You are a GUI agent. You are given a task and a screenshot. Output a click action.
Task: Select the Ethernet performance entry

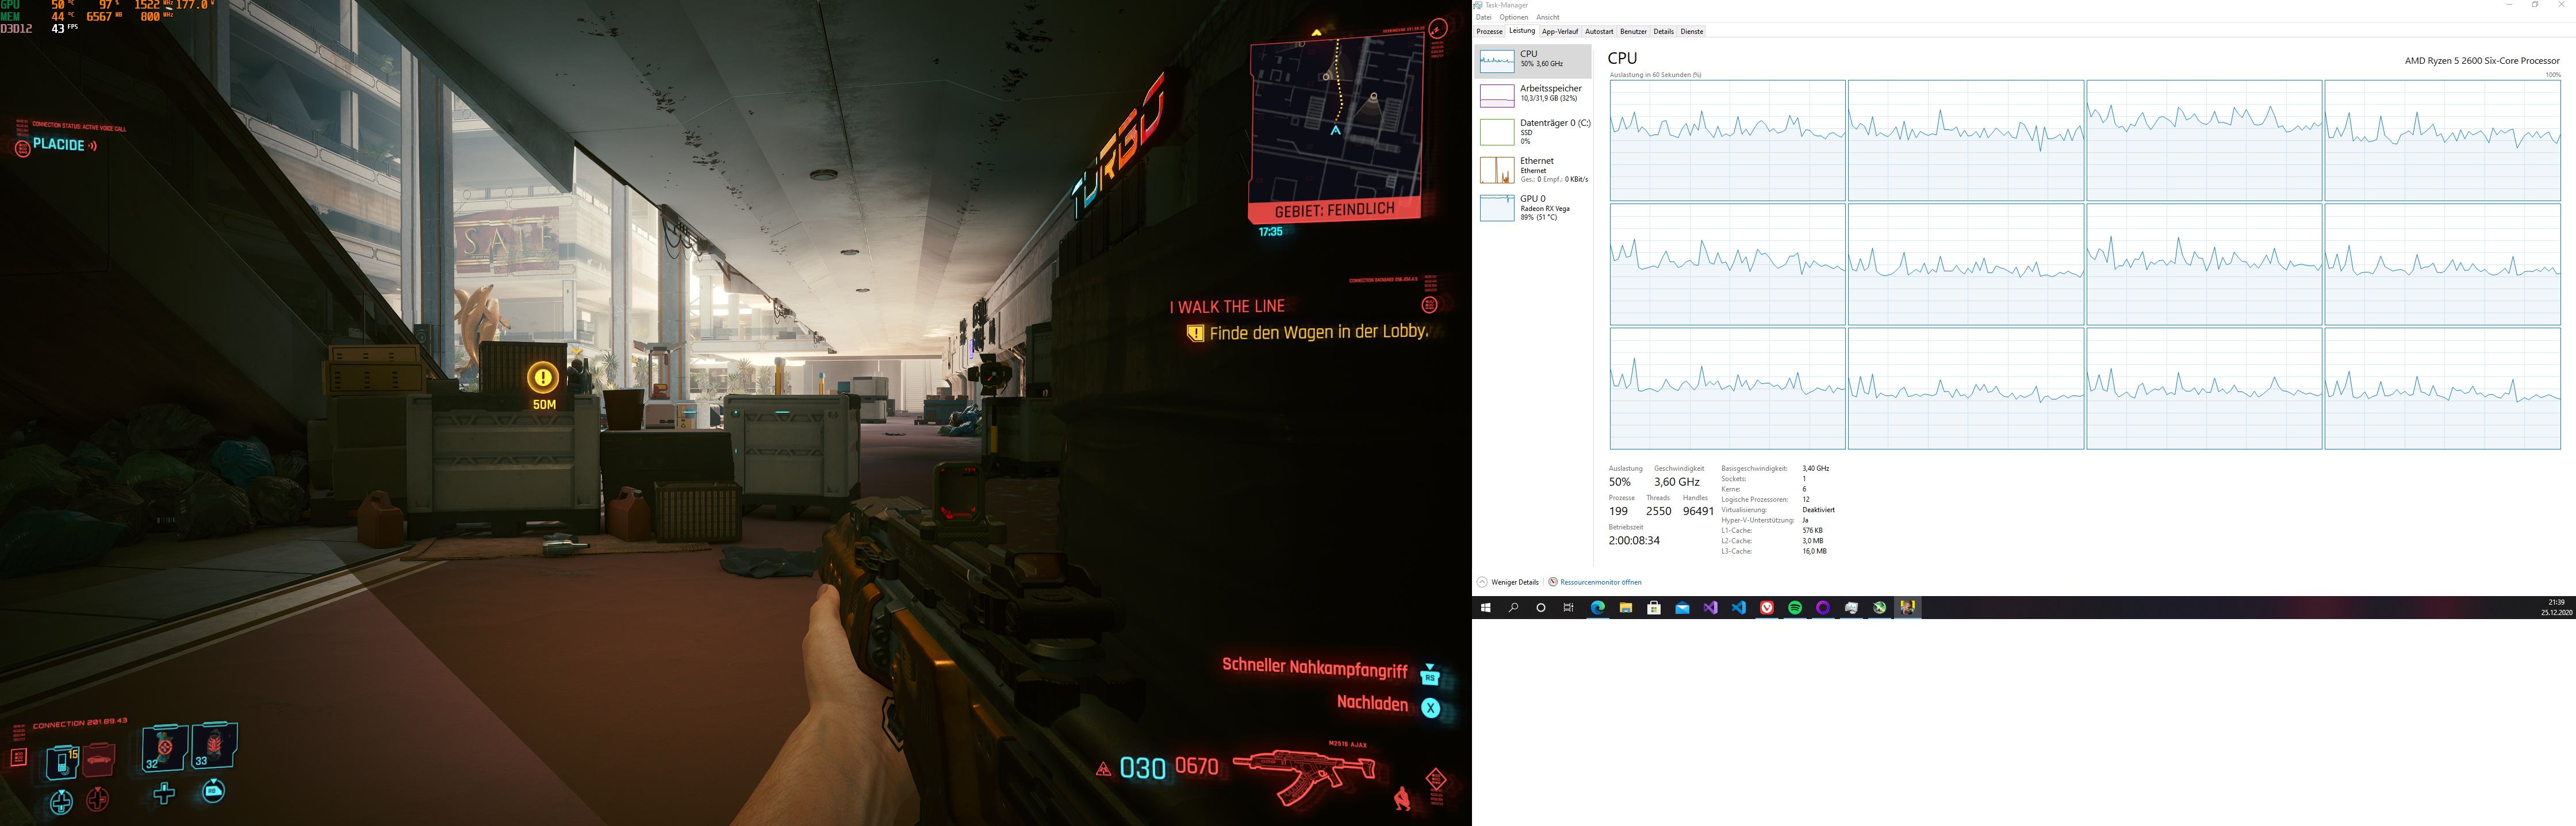click(1534, 169)
